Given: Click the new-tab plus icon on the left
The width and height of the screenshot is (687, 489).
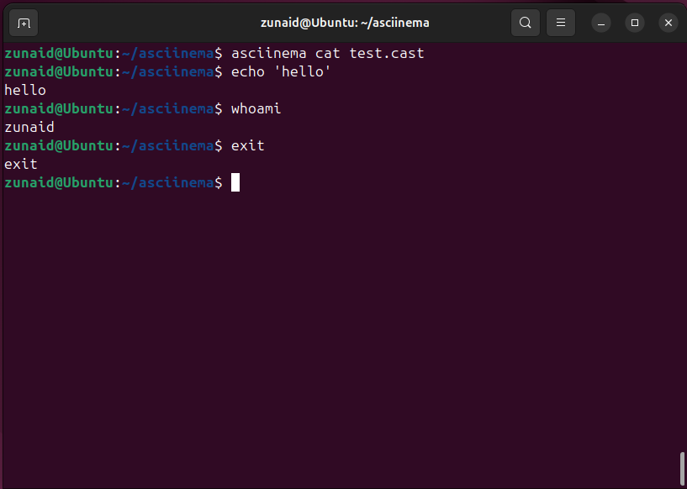Looking at the screenshot, I should tap(23, 23).
